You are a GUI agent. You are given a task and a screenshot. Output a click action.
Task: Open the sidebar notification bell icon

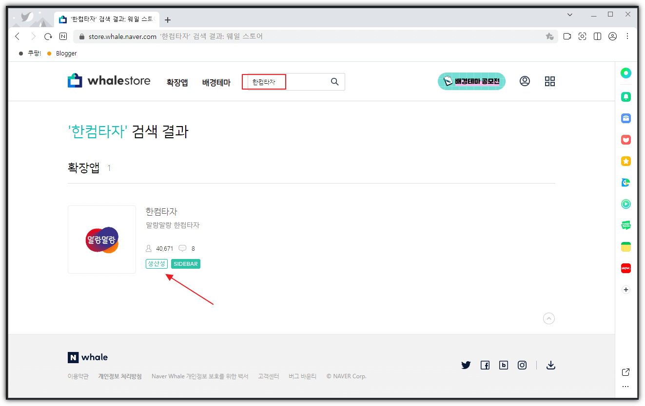[x=626, y=97]
